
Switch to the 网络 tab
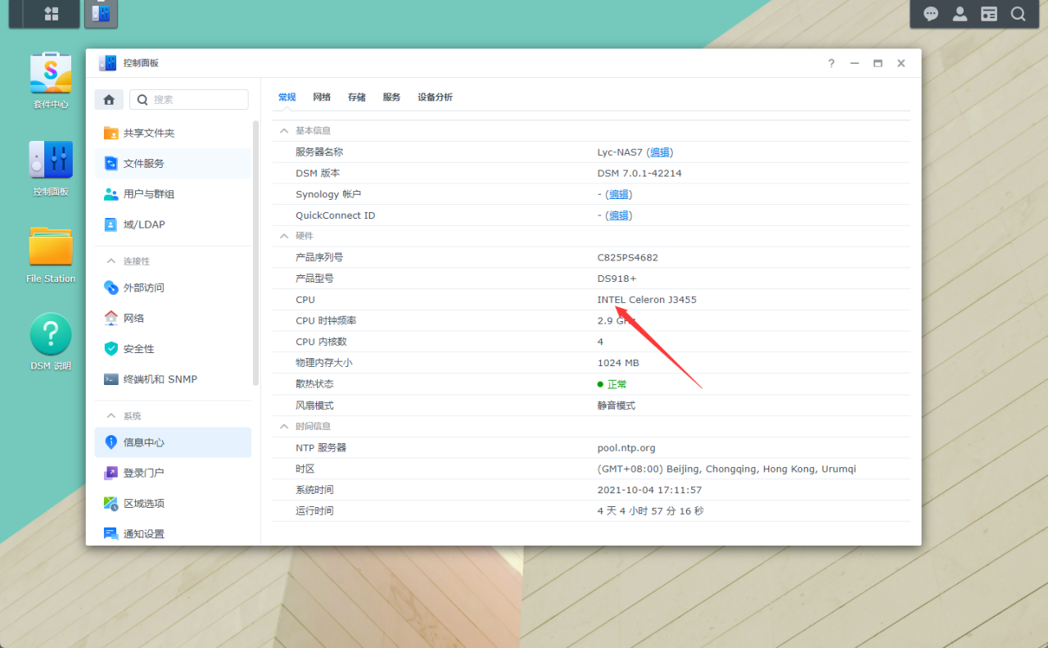point(322,97)
